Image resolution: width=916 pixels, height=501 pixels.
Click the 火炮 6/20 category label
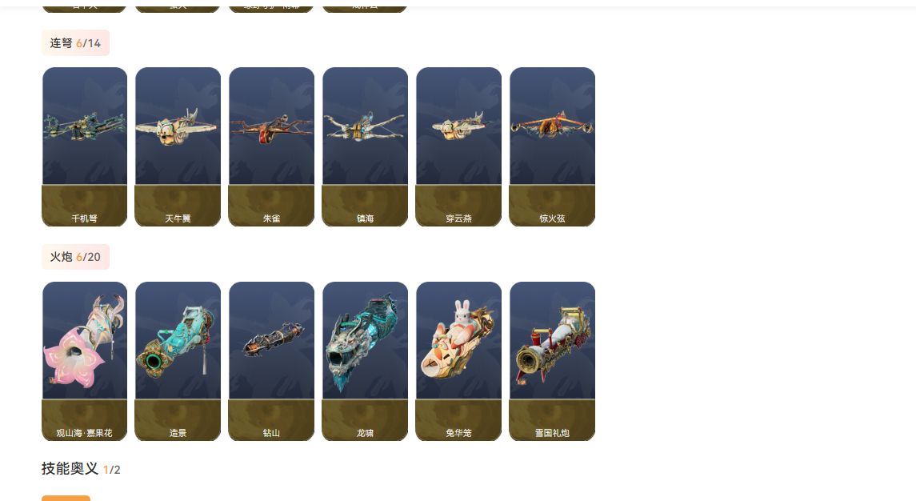[75, 257]
